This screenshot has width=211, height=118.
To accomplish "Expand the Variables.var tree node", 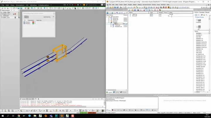I will 111,27.
